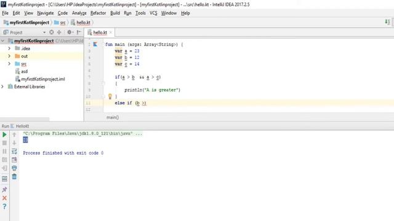This screenshot has width=394, height=221.
Task: Click the yellow lightbulb intention icon
Action: point(110,96)
